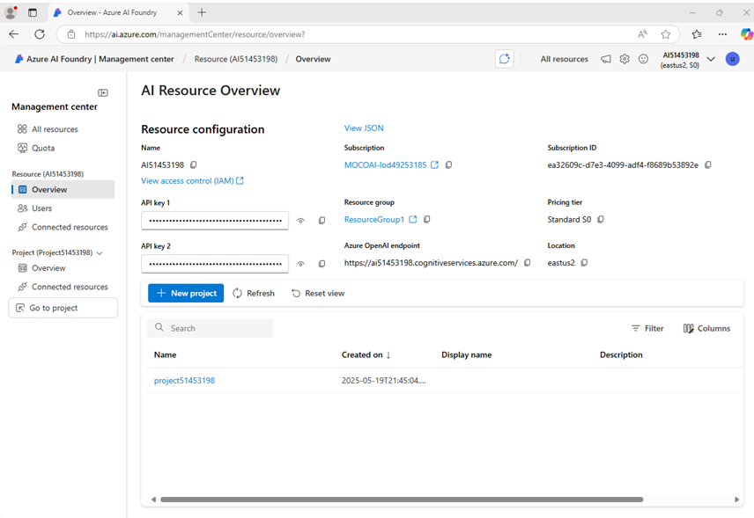Copy API key 1 to clipboard
This screenshot has height=518, width=754.
tap(322, 221)
